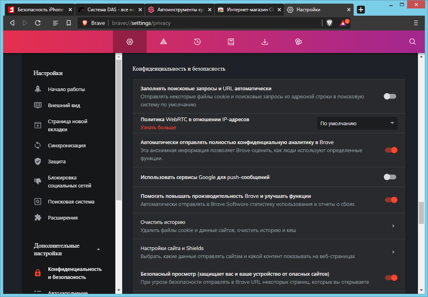Click the main page vertical scrollbar thumb
Screen dimensions: 428x297
coord(422,213)
